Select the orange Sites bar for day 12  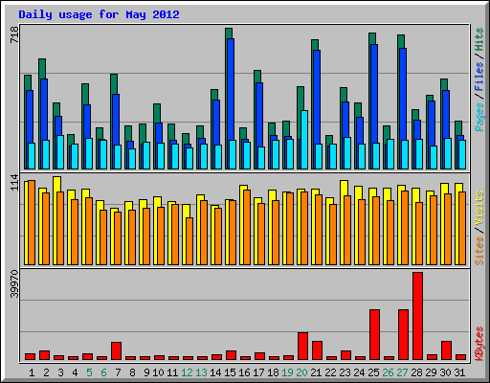tap(189, 241)
